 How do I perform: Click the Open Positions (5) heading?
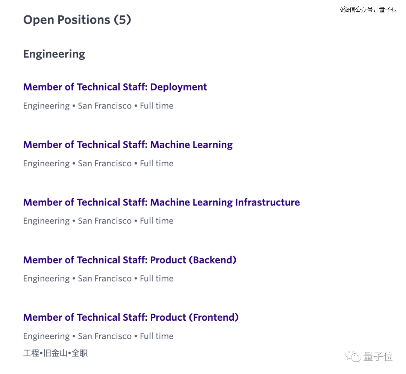77,20
